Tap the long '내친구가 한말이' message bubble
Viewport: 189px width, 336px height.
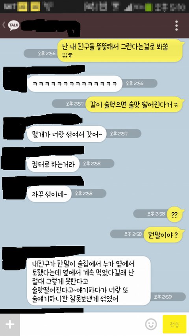[x=89, y=281]
